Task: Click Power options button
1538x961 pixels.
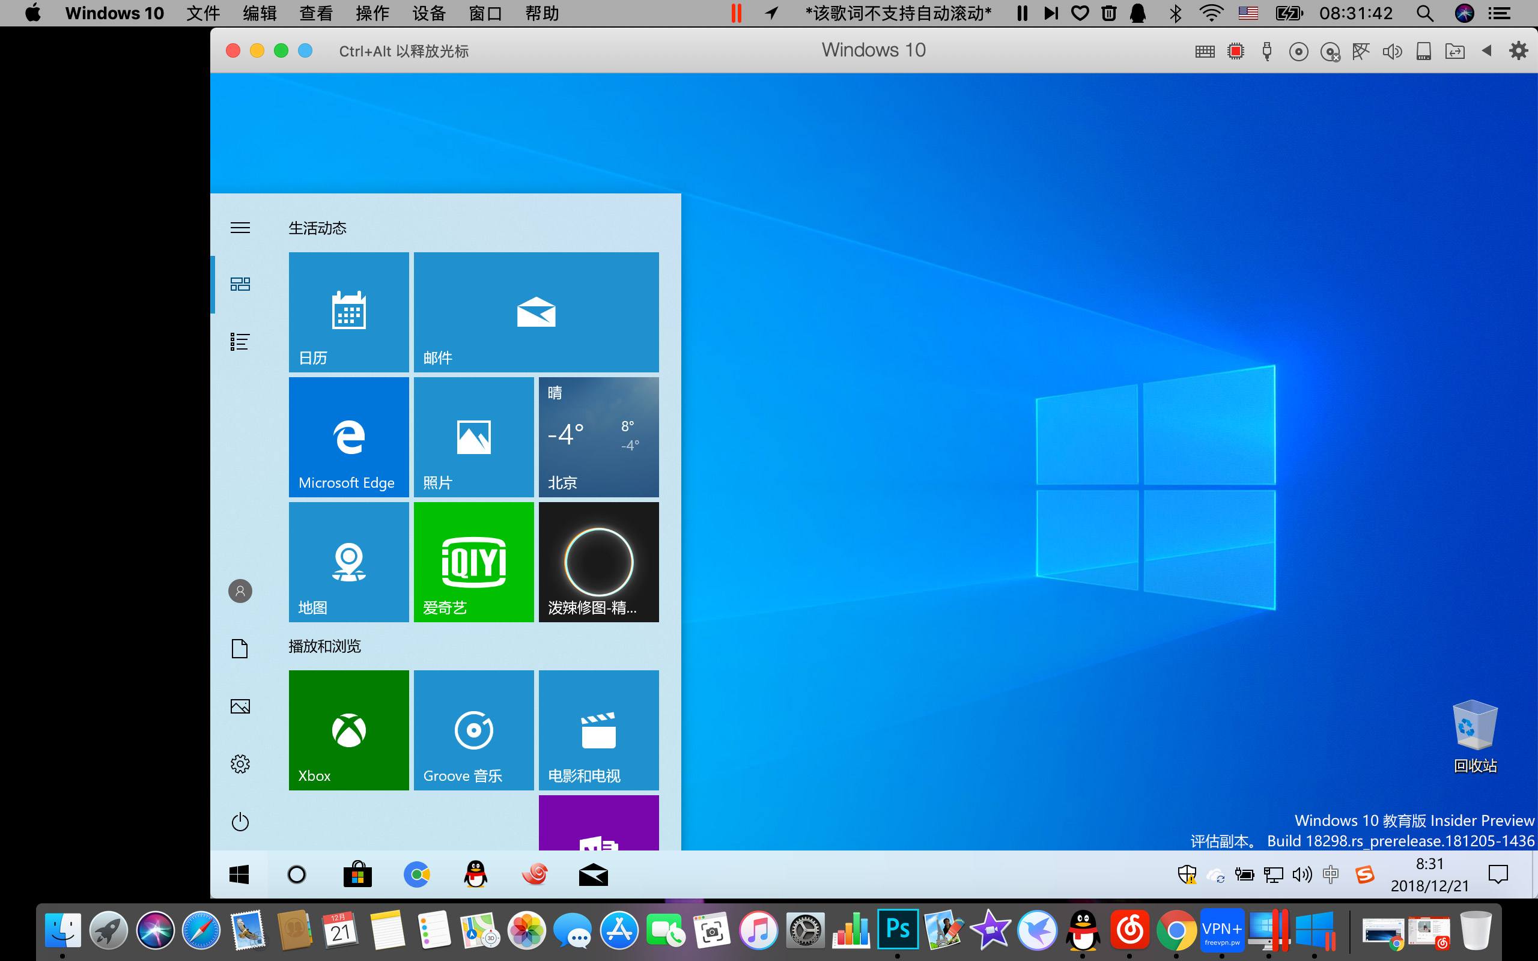Action: [x=240, y=819]
